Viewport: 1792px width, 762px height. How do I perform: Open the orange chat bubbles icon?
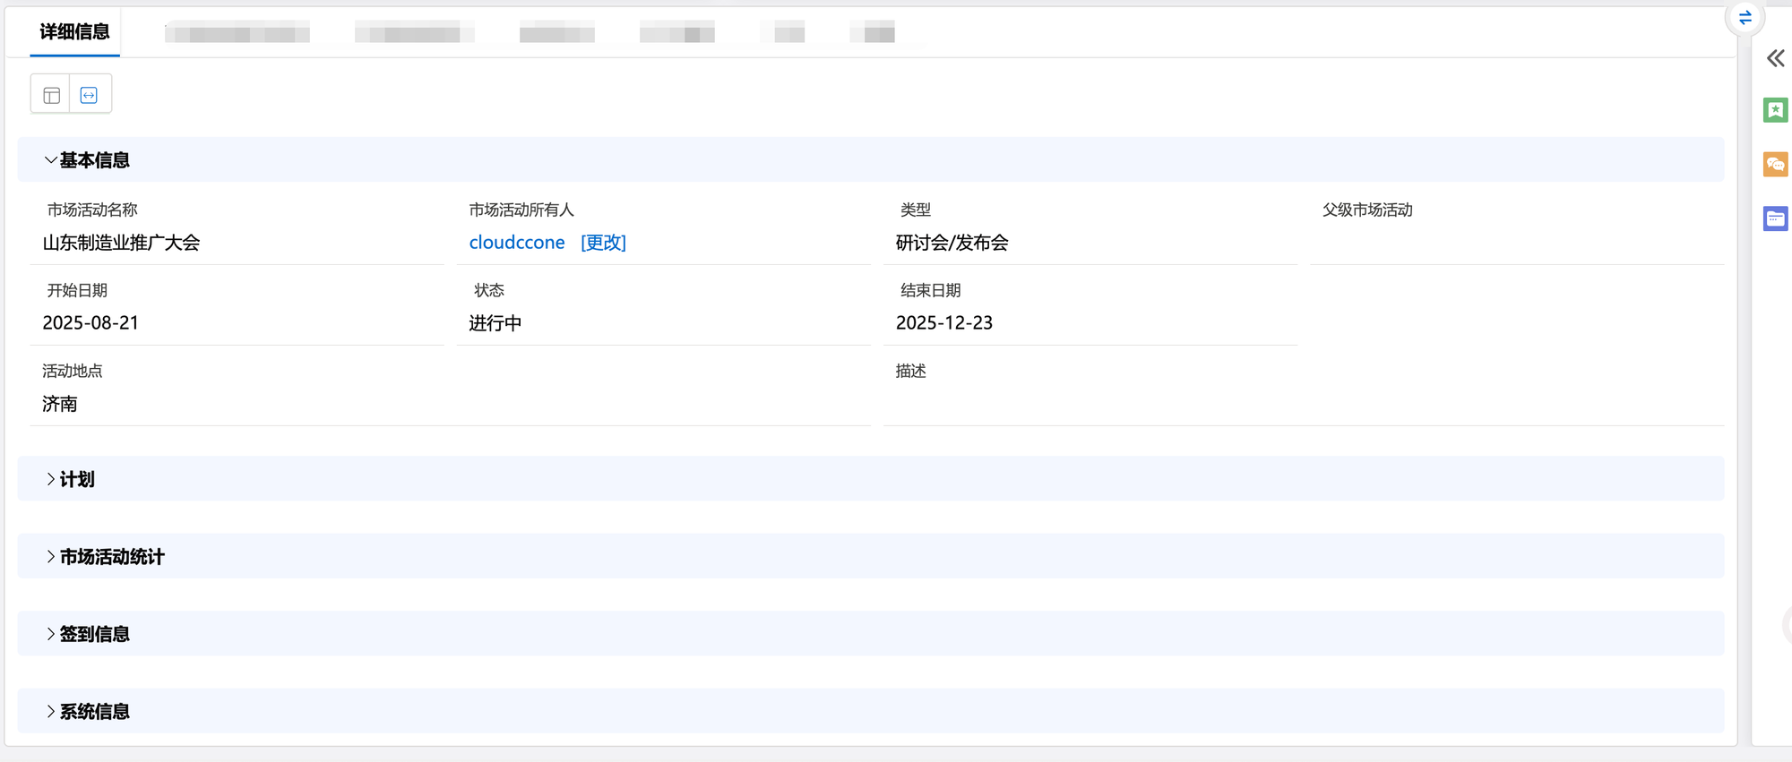click(x=1775, y=165)
